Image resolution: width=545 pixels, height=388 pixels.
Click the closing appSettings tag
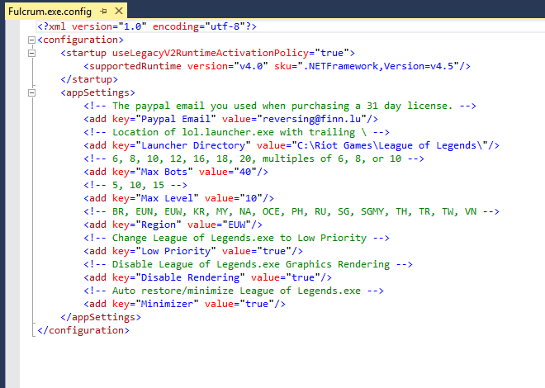[101, 317]
